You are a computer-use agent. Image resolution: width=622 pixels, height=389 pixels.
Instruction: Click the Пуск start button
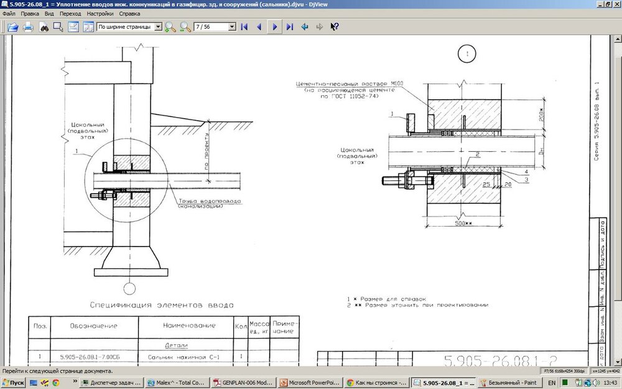click(13, 383)
